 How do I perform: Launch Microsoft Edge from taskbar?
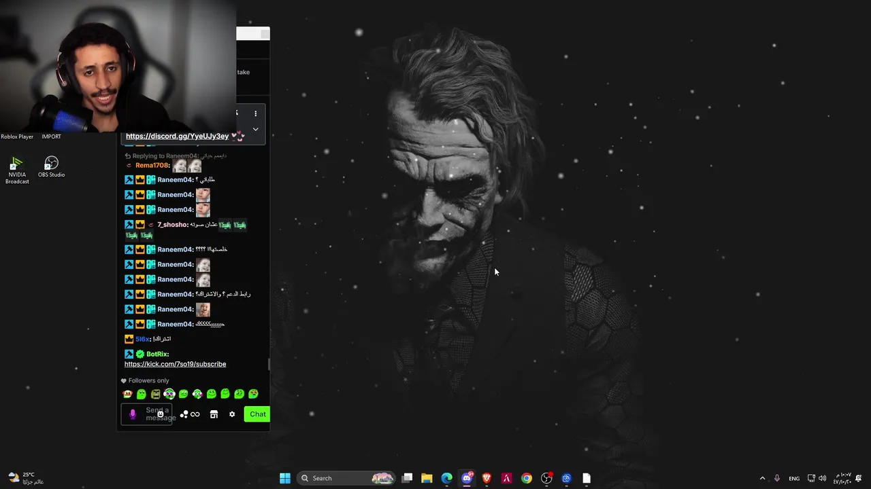pos(446,478)
